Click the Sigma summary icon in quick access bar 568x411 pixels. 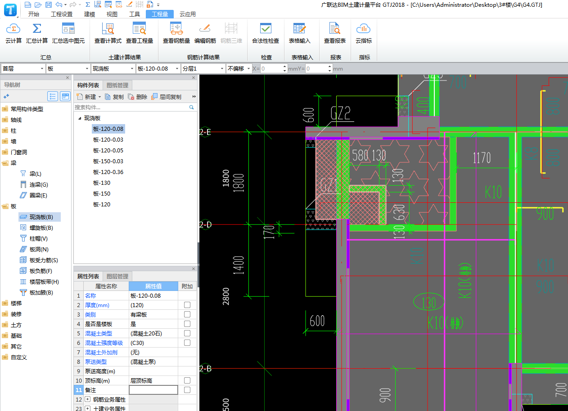coord(88,4)
